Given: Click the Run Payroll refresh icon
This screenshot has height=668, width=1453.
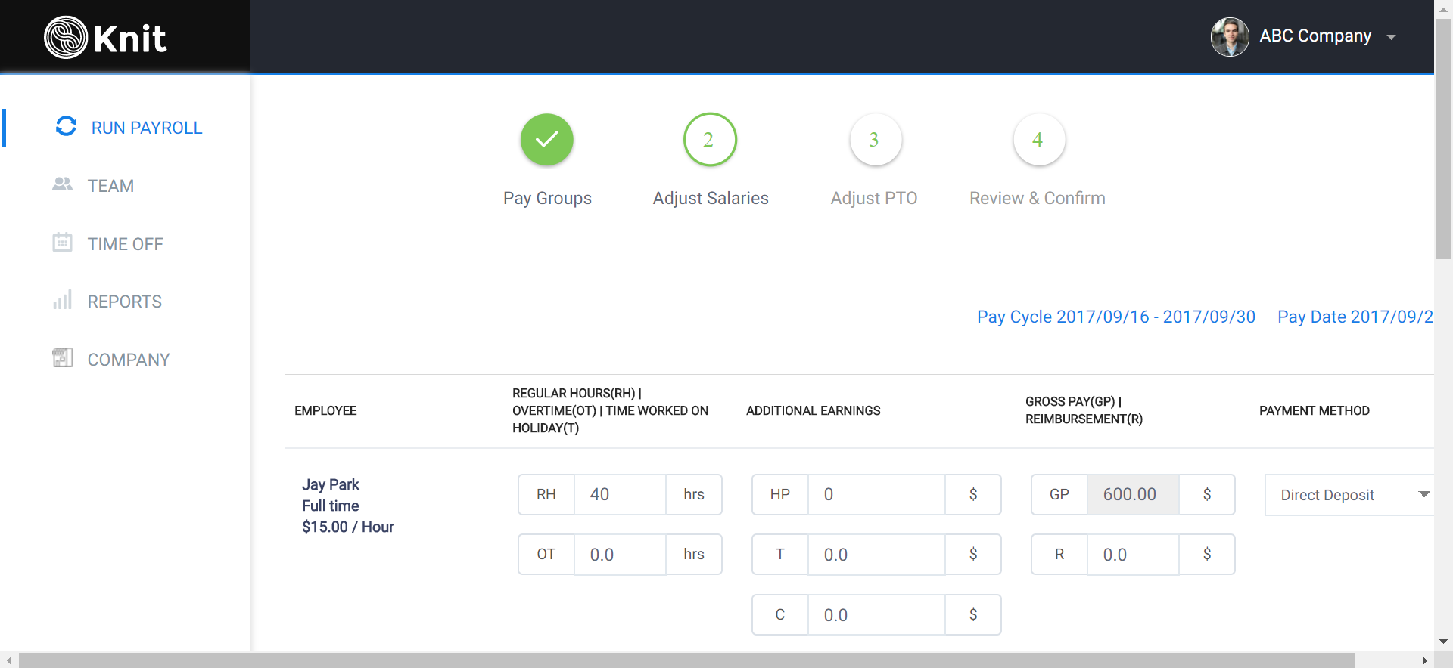Looking at the screenshot, I should coord(66,126).
